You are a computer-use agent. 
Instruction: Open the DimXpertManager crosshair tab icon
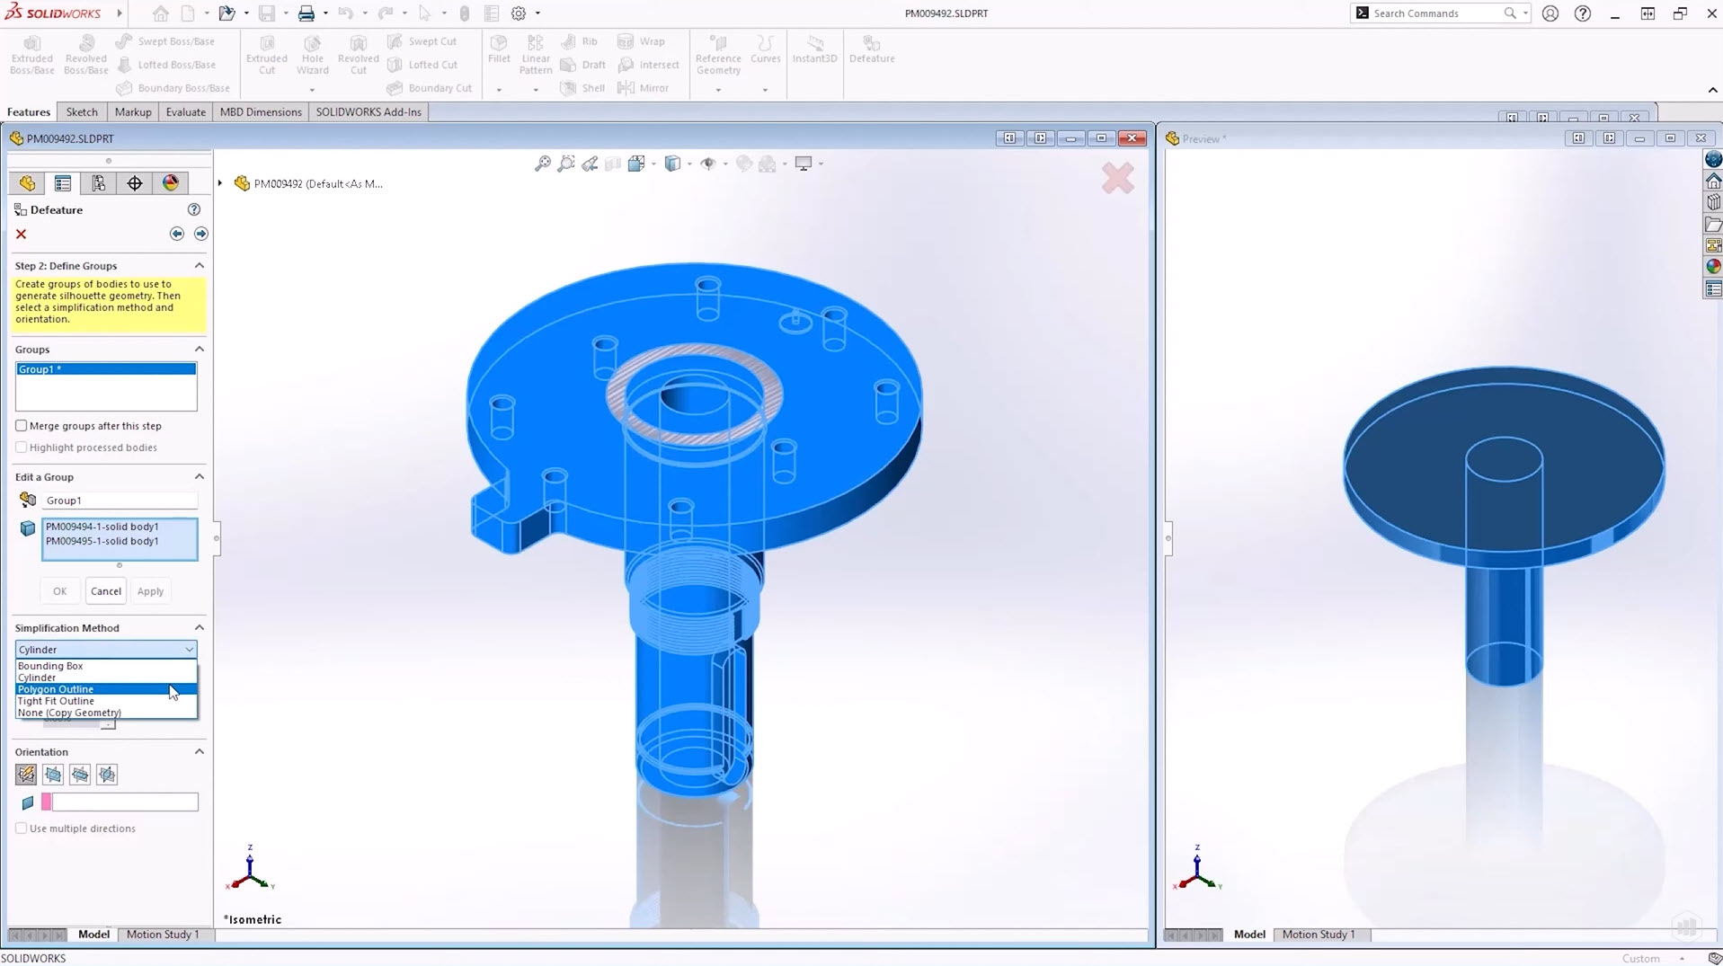tap(135, 183)
